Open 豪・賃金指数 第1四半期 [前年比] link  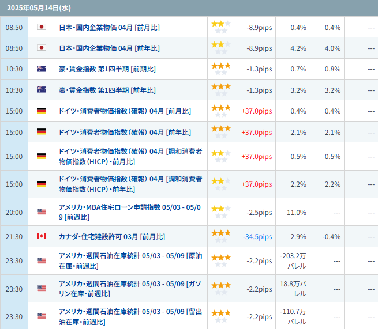click(x=107, y=90)
